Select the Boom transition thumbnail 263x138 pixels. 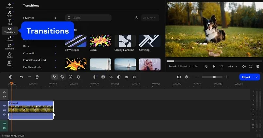100,41
